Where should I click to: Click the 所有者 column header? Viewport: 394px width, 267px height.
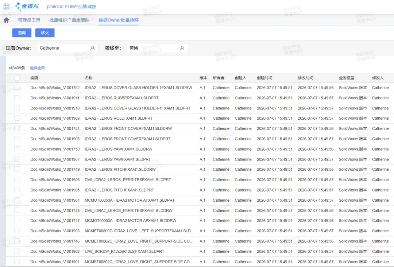click(219, 78)
